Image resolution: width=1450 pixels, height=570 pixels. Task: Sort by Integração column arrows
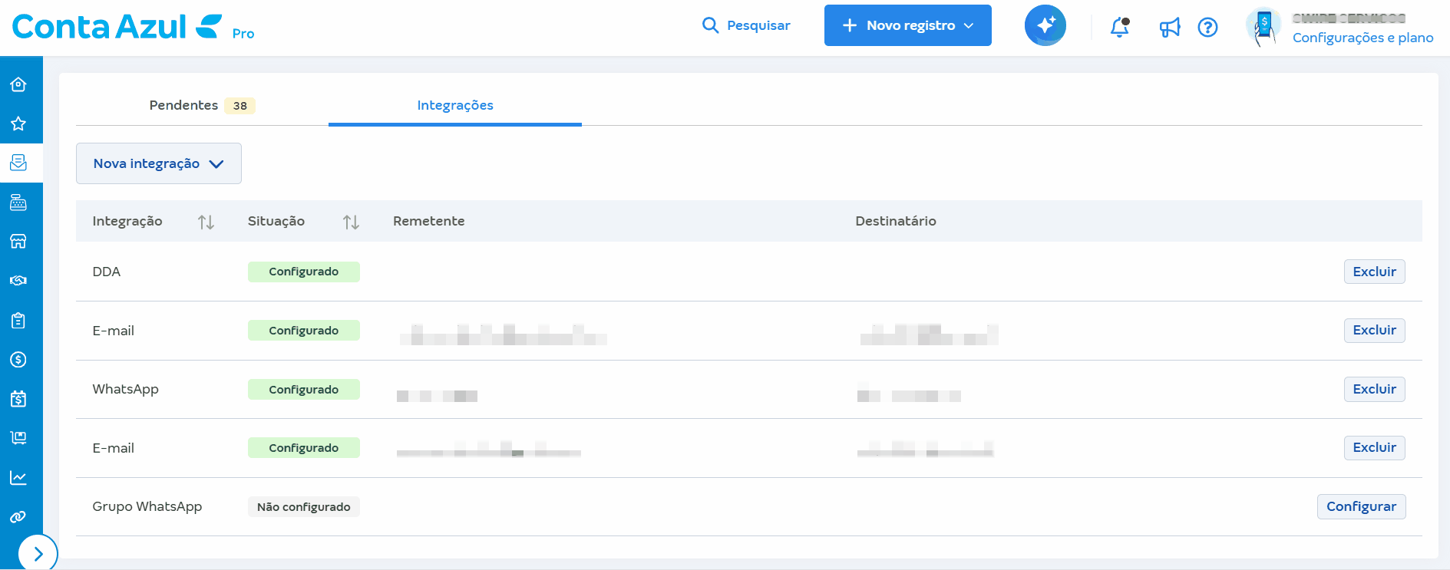206,222
